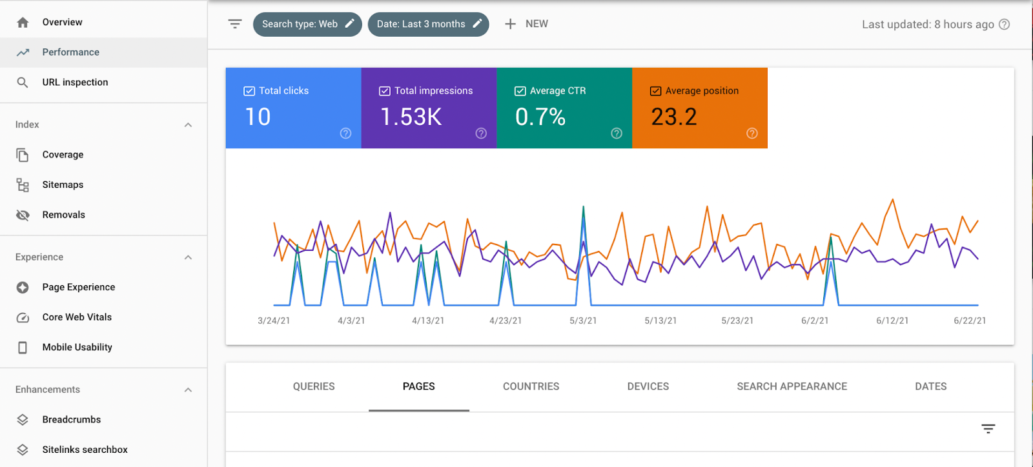This screenshot has width=1033, height=467.
Task: Click the orange 23.2 position value
Action: tap(674, 117)
